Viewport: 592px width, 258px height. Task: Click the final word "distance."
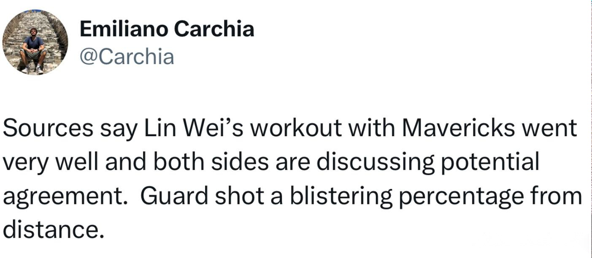coord(53,230)
